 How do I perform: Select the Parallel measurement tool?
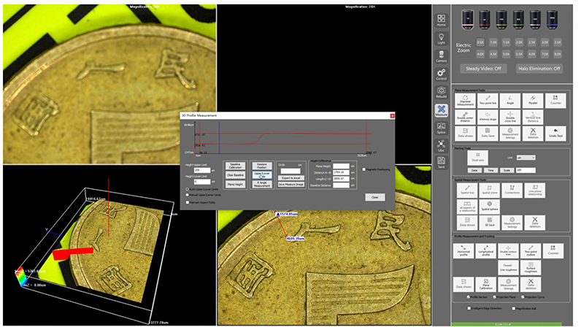(533, 101)
